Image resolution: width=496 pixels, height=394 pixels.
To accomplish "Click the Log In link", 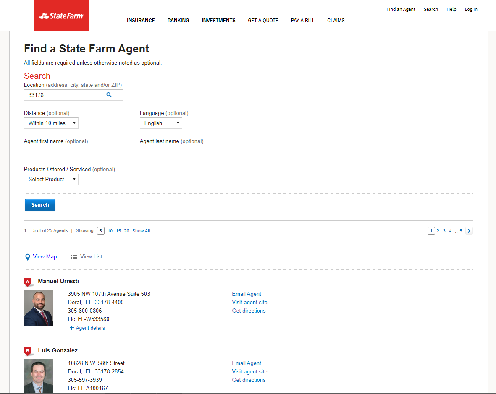I will point(471,9).
